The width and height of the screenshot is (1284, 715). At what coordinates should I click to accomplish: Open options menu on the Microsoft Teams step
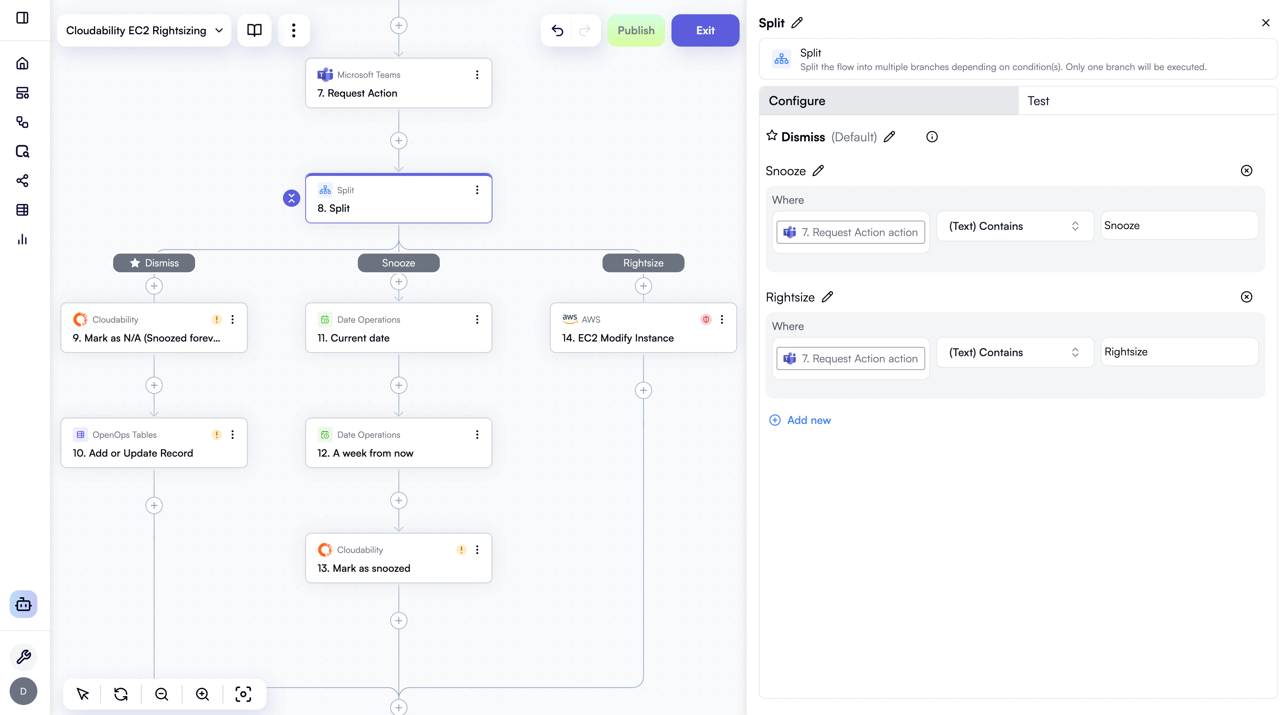[x=477, y=74]
